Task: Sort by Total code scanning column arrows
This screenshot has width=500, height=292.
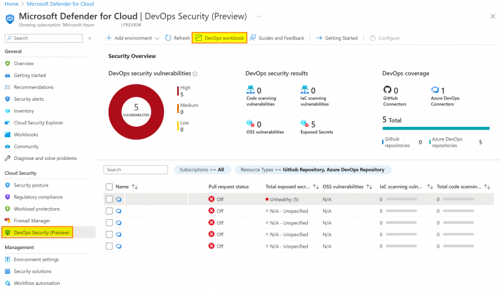Action: pos(487,187)
